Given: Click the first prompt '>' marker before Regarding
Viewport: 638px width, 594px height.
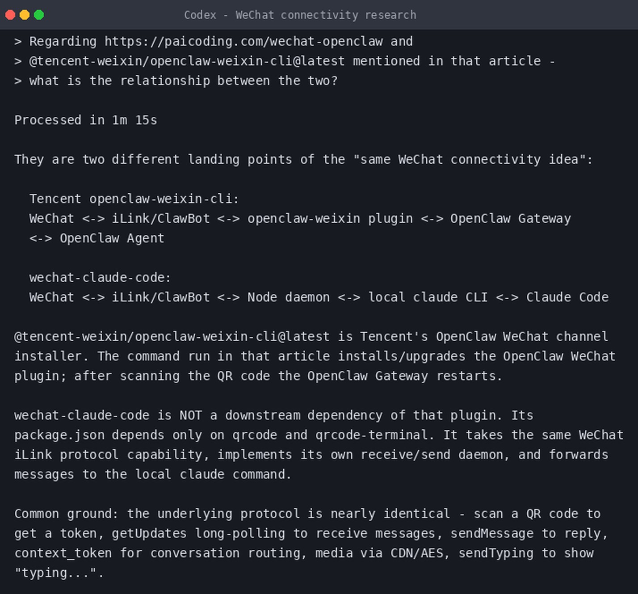Looking at the screenshot, I should pyautogui.click(x=18, y=42).
